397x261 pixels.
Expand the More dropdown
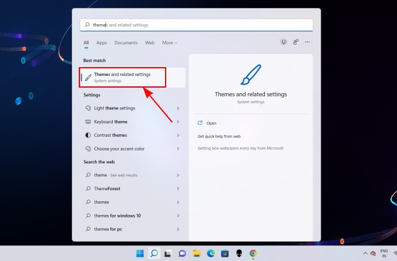169,43
